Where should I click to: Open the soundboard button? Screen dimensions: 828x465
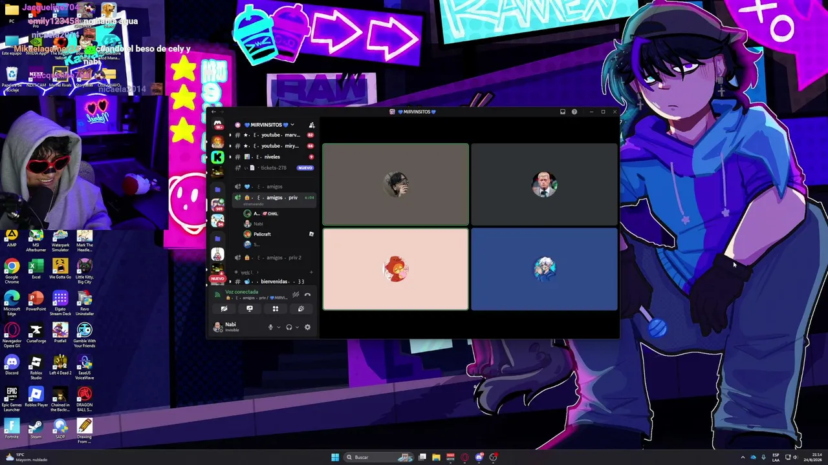301,309
